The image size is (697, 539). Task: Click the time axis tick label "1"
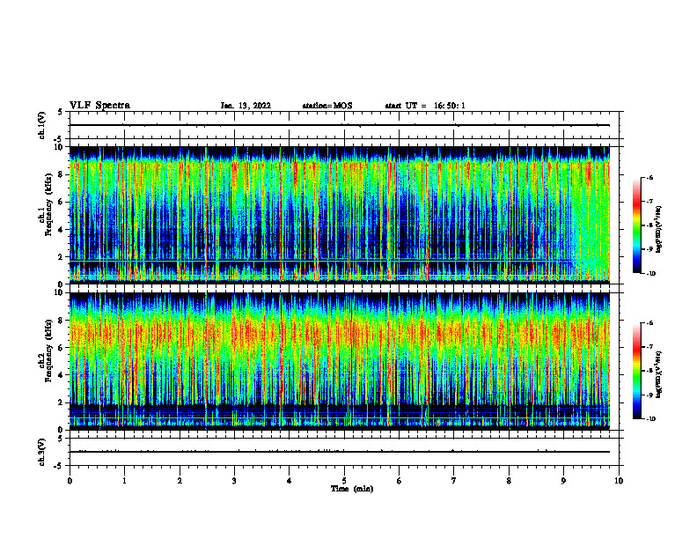124,481
